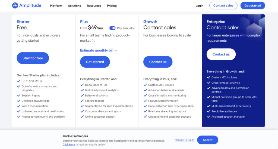Click the Amplitude logo icon
This screenshot has width=278, height=149.
15,5
